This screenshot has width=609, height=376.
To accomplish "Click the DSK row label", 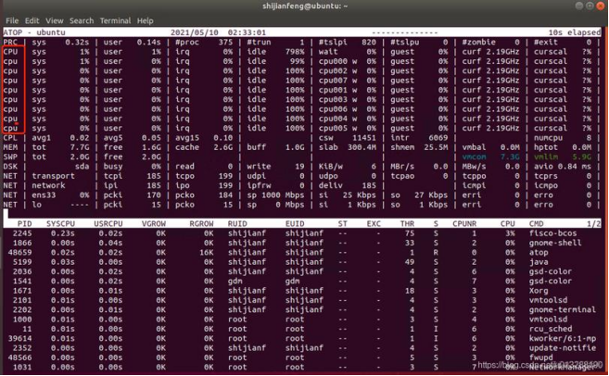I will 10,167.
